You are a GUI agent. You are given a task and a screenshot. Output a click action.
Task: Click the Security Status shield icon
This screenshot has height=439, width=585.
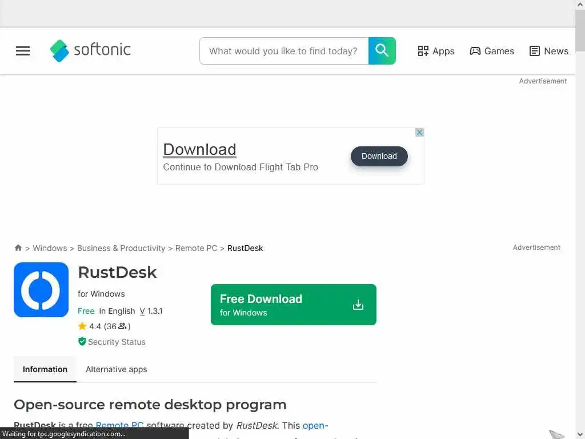[82, 342]
